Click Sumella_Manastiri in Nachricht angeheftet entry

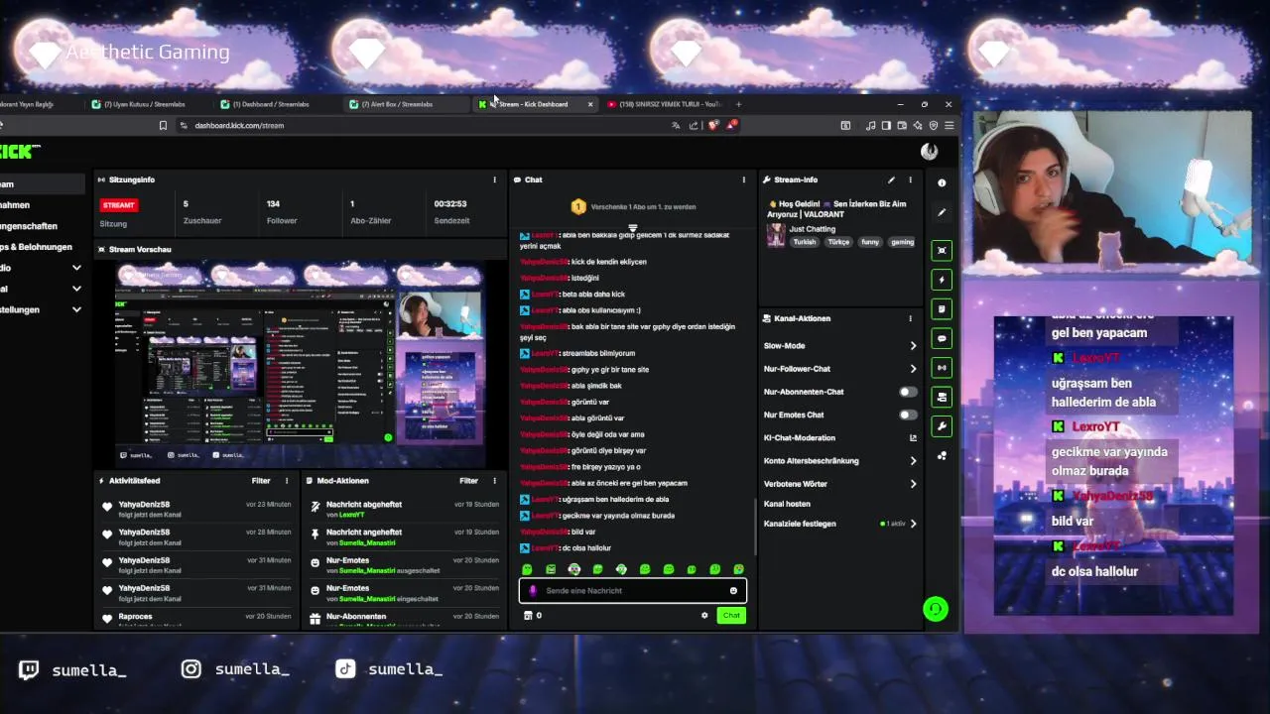point(367,543)
